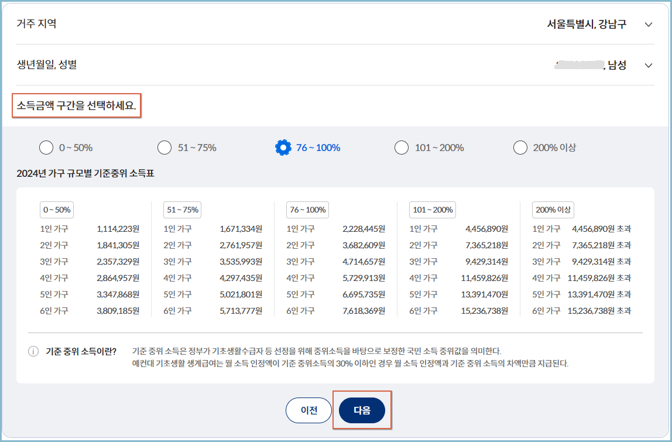Open the 생년월일, 성별 dropdown
The height and width of the screenshot is (442, 672).
[648, 65]
